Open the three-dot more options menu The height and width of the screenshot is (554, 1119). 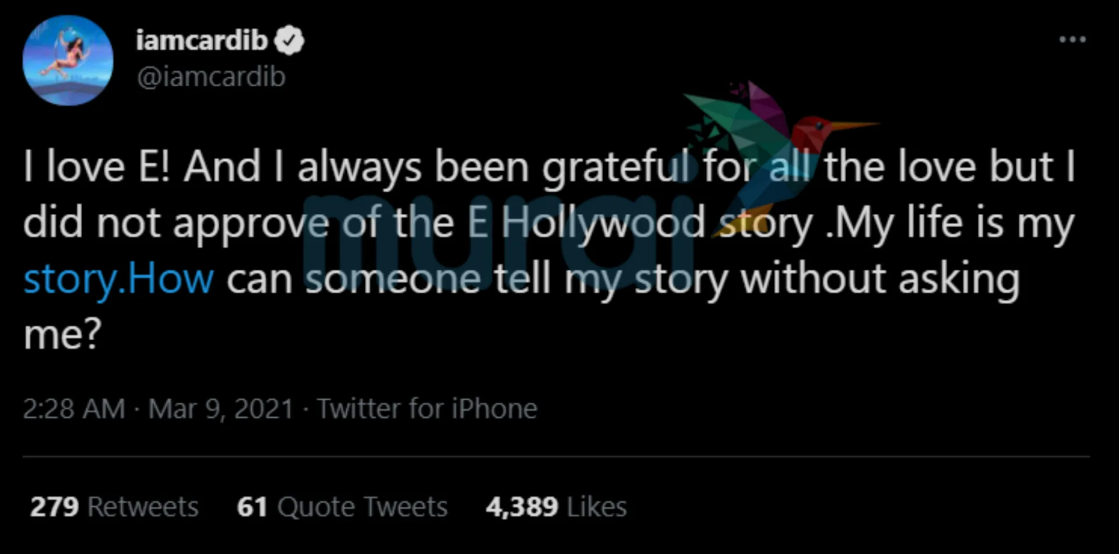tap(1072, 40)
